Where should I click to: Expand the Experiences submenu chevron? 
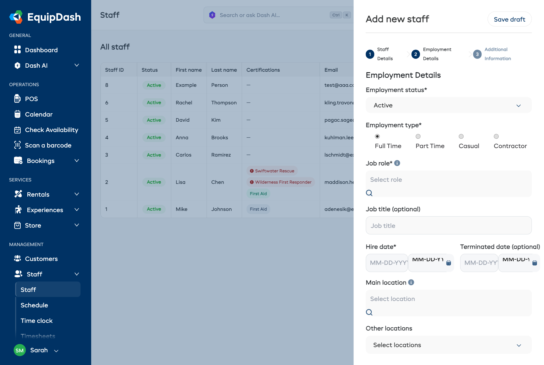pos(77,210)
